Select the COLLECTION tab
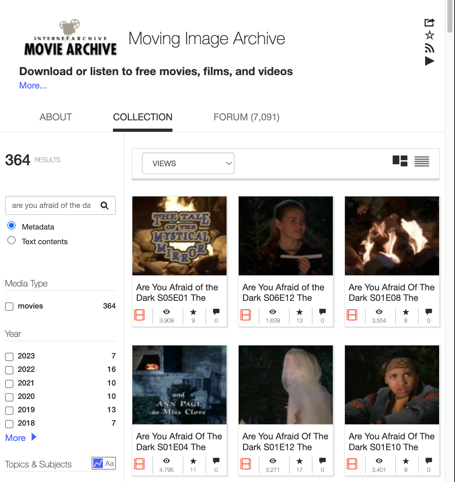Viewport: 455px width, 482px height. tap(143, 117)
